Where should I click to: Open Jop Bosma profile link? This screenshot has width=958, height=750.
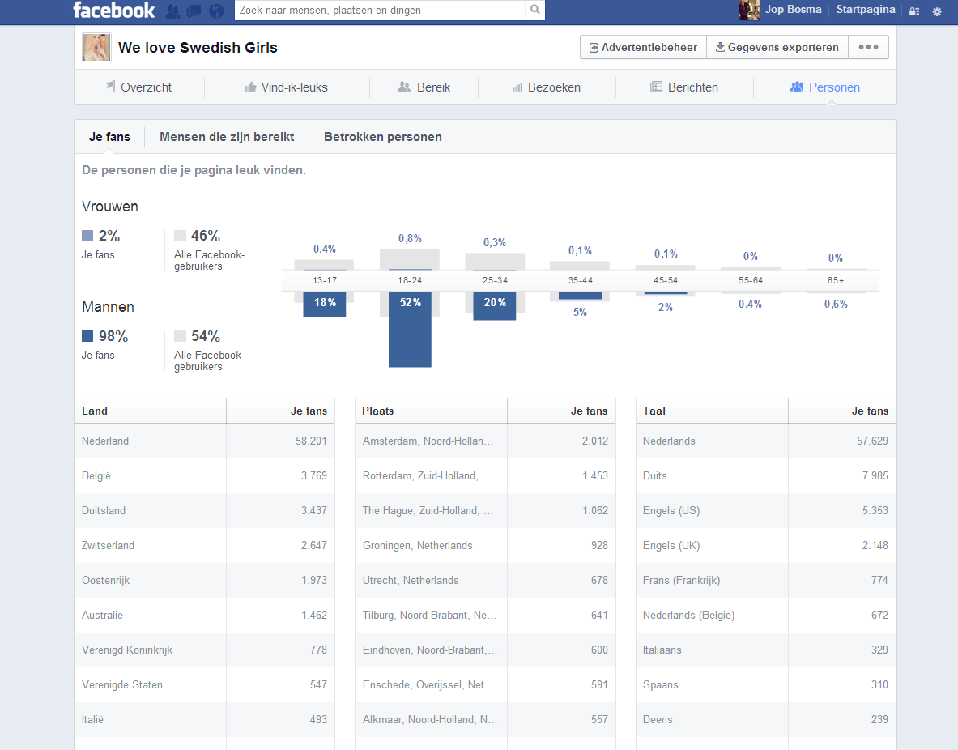coord(793,10)
